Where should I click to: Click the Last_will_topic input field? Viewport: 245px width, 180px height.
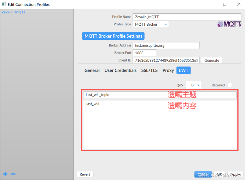160,95
